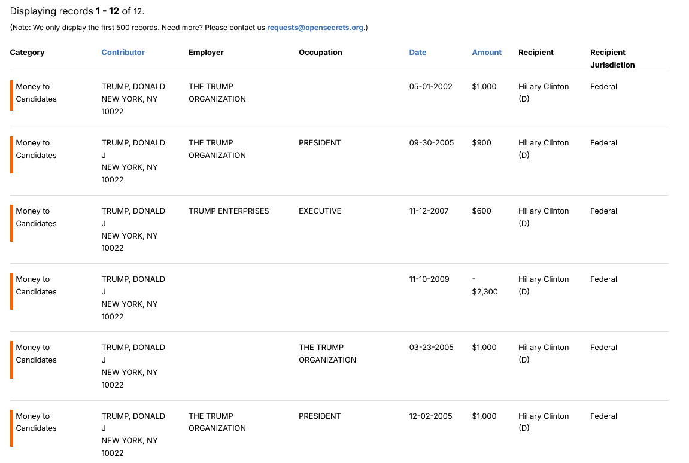Image resolution: width=689 pixels, height=463 pixels.
Task: Click the $900 amount cell
Action: [x=482, y=143]
